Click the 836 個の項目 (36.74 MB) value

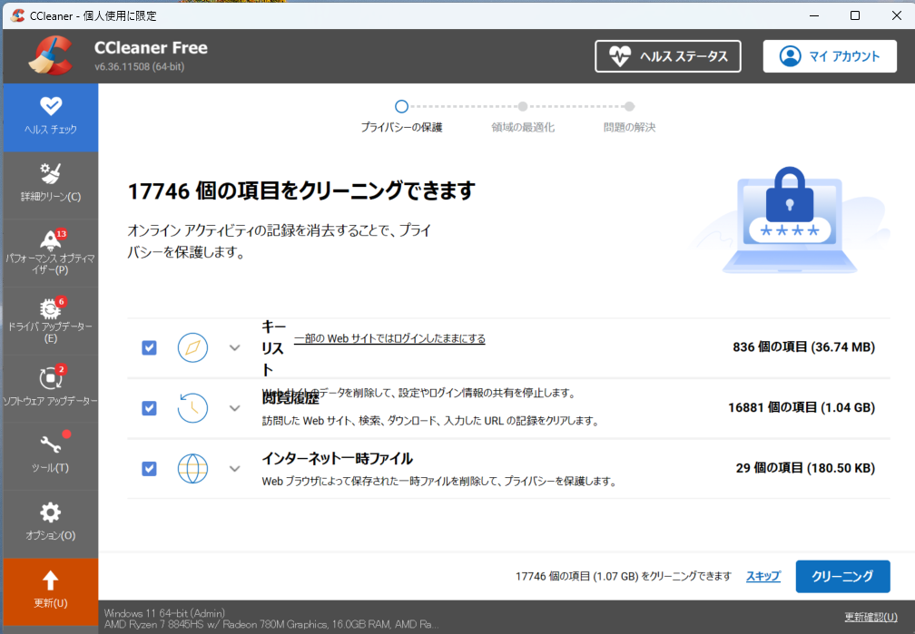pos(803,347)
